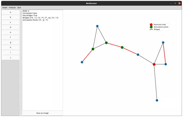
Task: Click the Quit menu item
Action: [19, 8]
